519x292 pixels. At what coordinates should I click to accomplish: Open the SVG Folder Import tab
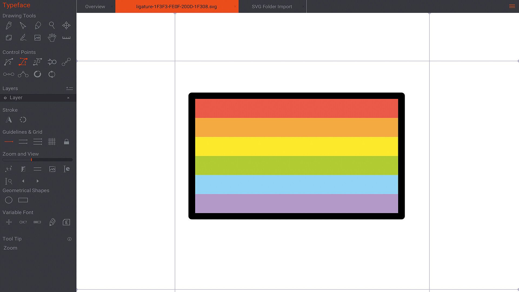click(272, 6)
